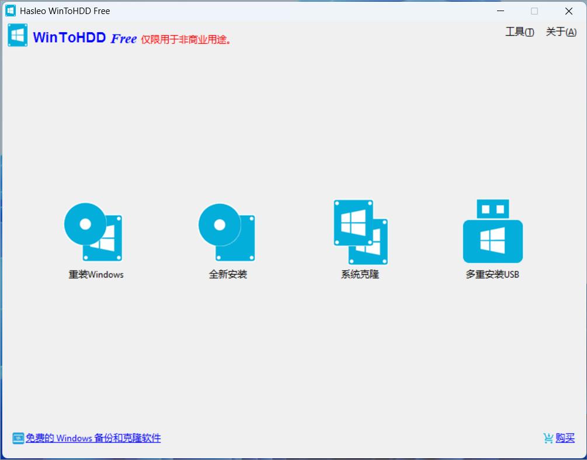This screenshot has height=460, width=587.
Task: Click the application icon in the title bar
Action: point(9,11)
